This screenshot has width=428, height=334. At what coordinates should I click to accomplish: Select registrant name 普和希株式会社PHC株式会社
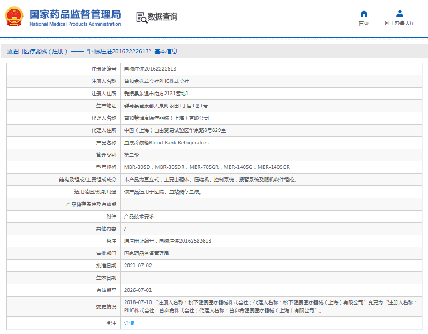click(x=156, y=81)
